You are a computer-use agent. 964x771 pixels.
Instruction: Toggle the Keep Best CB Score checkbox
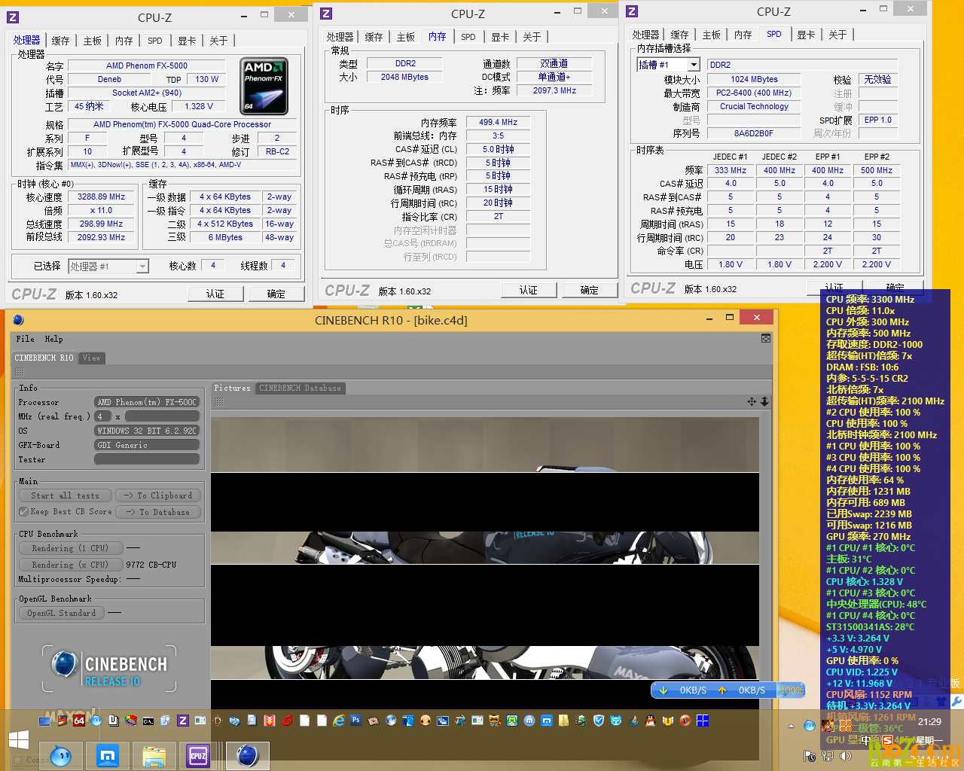[23, 512]
